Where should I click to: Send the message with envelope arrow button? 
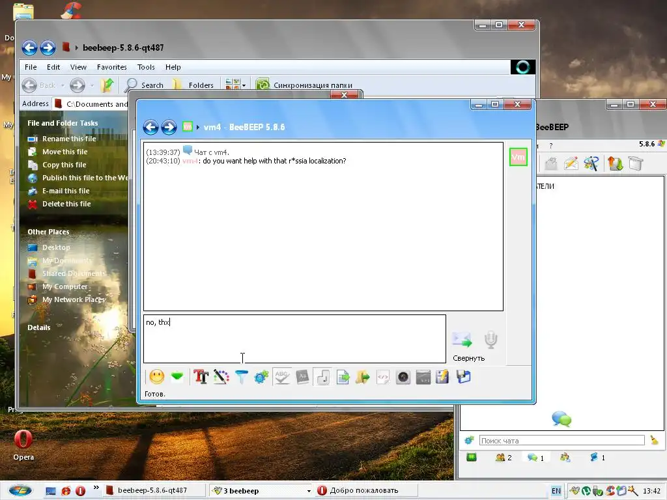(462, 339)
